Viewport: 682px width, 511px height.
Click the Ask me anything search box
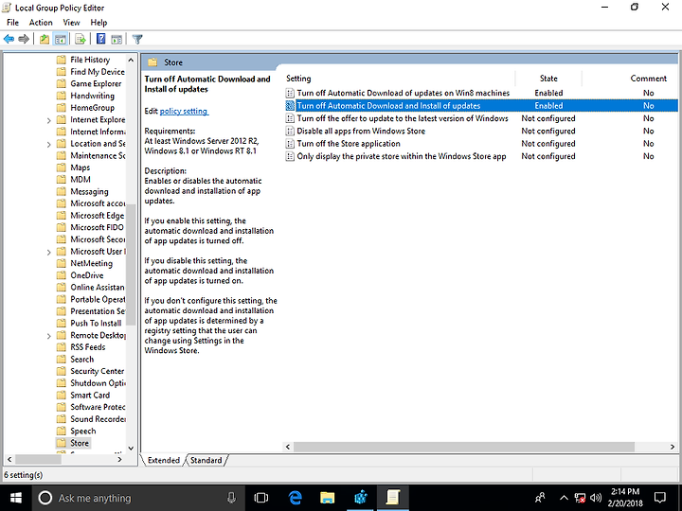point(138,498)
